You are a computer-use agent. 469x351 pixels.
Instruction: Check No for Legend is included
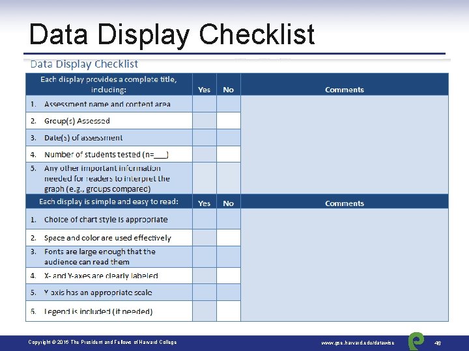coord(229,311)
